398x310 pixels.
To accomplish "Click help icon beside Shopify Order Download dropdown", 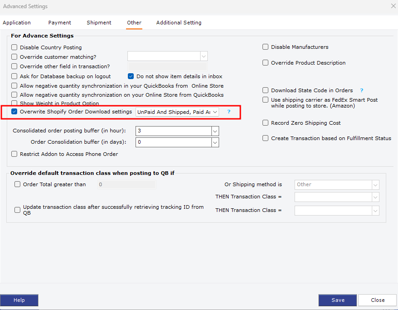I will click(x=229, y=112).
